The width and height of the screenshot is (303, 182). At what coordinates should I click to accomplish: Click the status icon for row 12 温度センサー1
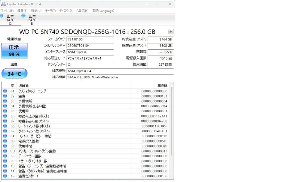[x=5, y=176]
